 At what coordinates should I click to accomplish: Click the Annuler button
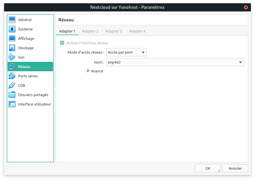click(235, 168)
